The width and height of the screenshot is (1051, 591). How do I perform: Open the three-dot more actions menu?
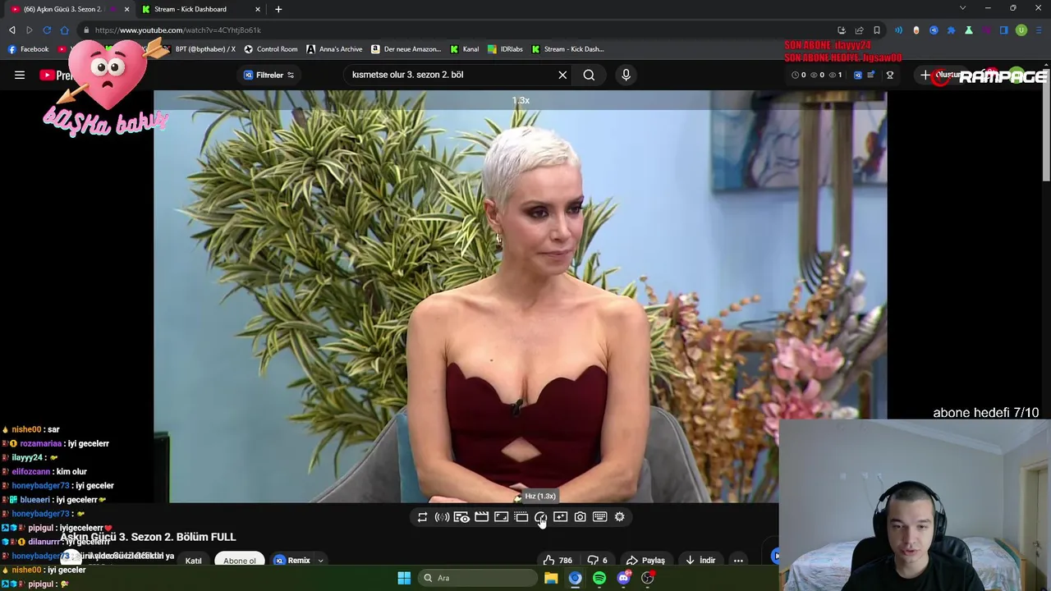[738, 561]
